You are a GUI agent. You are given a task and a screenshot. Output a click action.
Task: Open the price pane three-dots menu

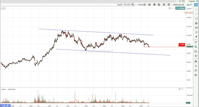[x=172, y=8]
